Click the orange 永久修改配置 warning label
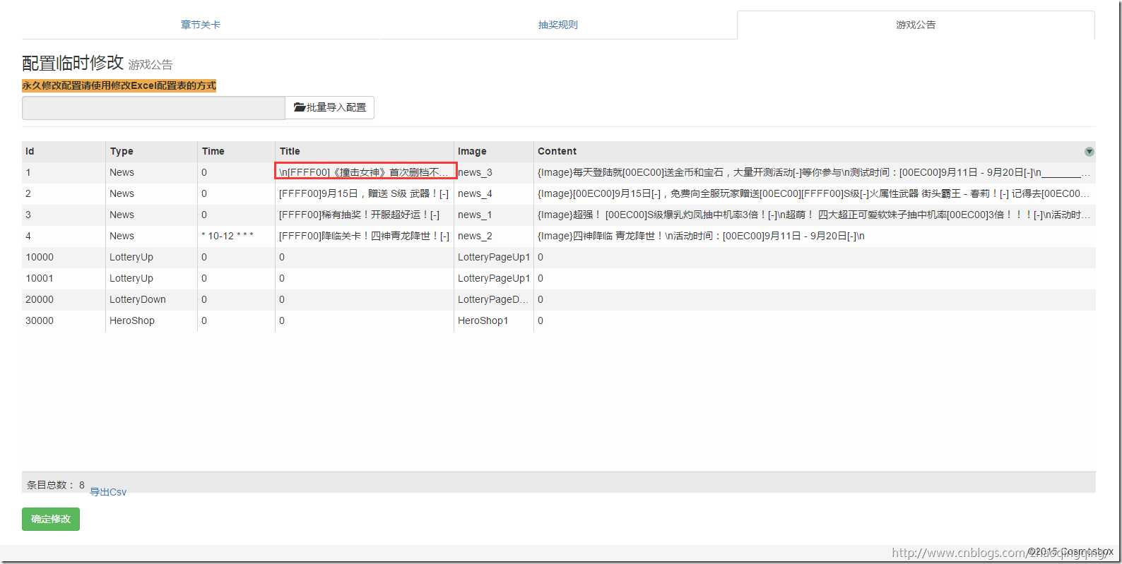The image size is (1122, 564). pyautogui.click(x=119, y=86)
